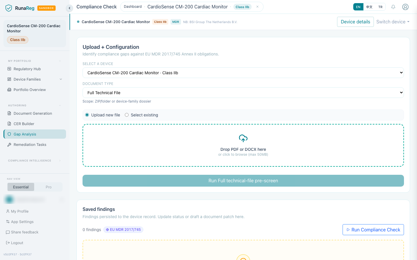The image size is (417, 260).
Task: Click the My Profile person icon
Action: tap(8, 211)
